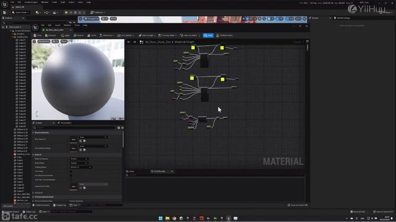
Task: Open the material editor Window menu
Action: tap(67, 25)
